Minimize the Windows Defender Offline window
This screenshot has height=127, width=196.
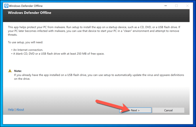pyautogui.click(x=166, y=6)
